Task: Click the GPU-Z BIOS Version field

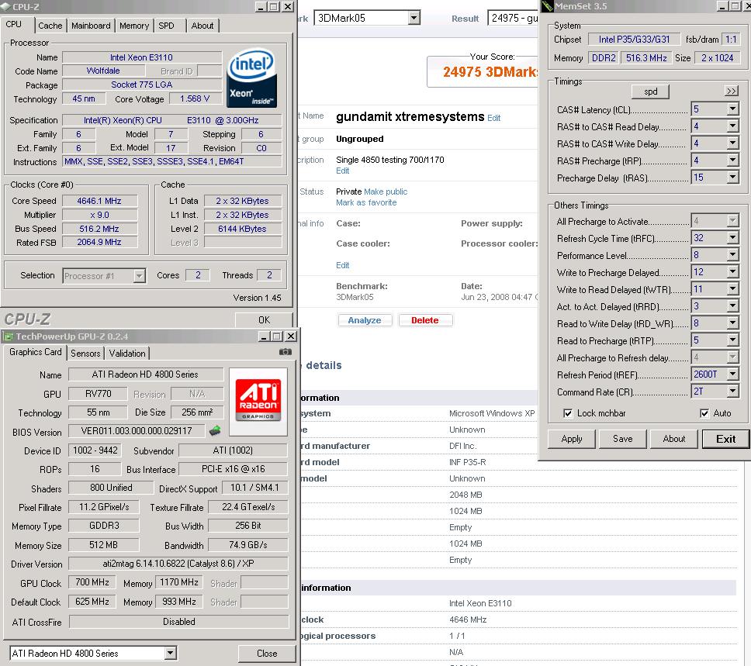Action: click(x=137, y=431)
